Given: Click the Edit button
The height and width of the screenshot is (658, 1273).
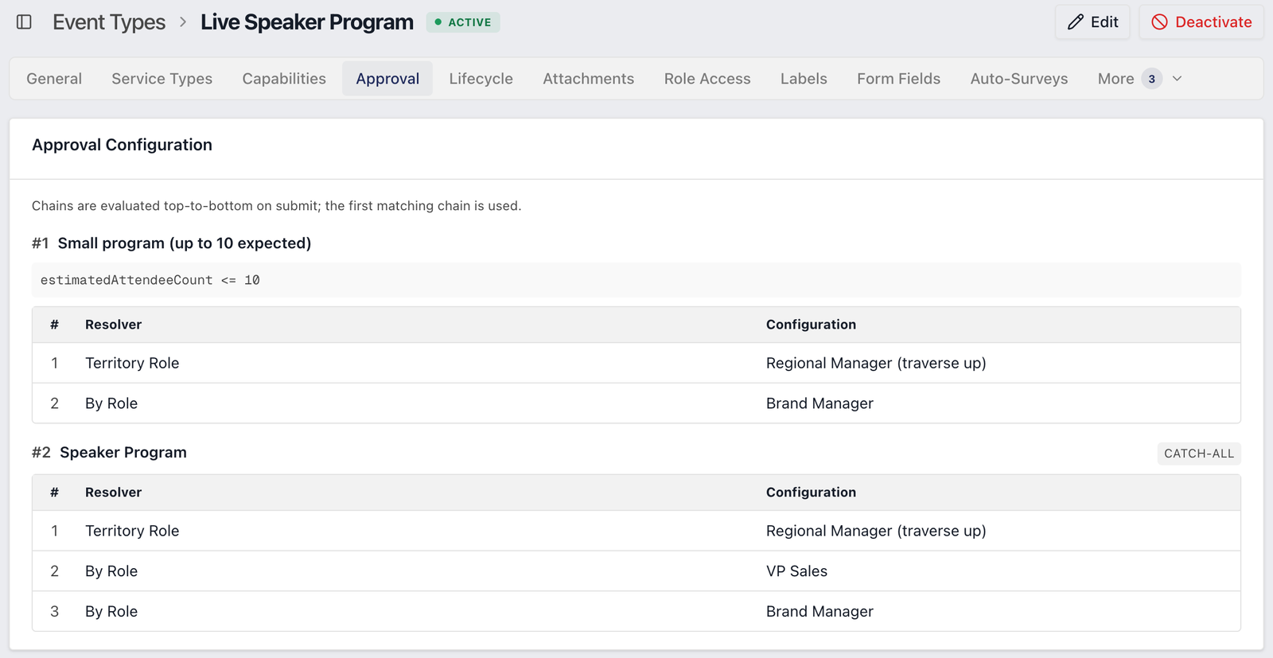Looking at the screenshot, I should click(x=1093, y=22).
